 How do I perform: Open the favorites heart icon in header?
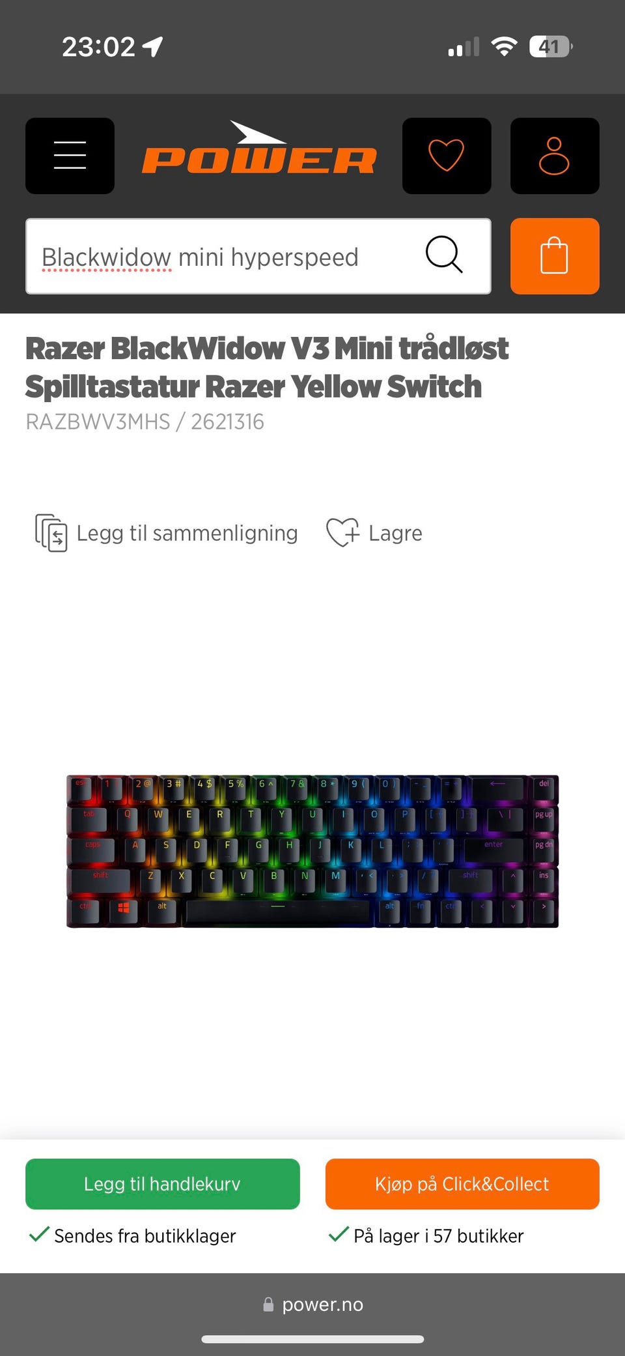[x=447, y=156]
